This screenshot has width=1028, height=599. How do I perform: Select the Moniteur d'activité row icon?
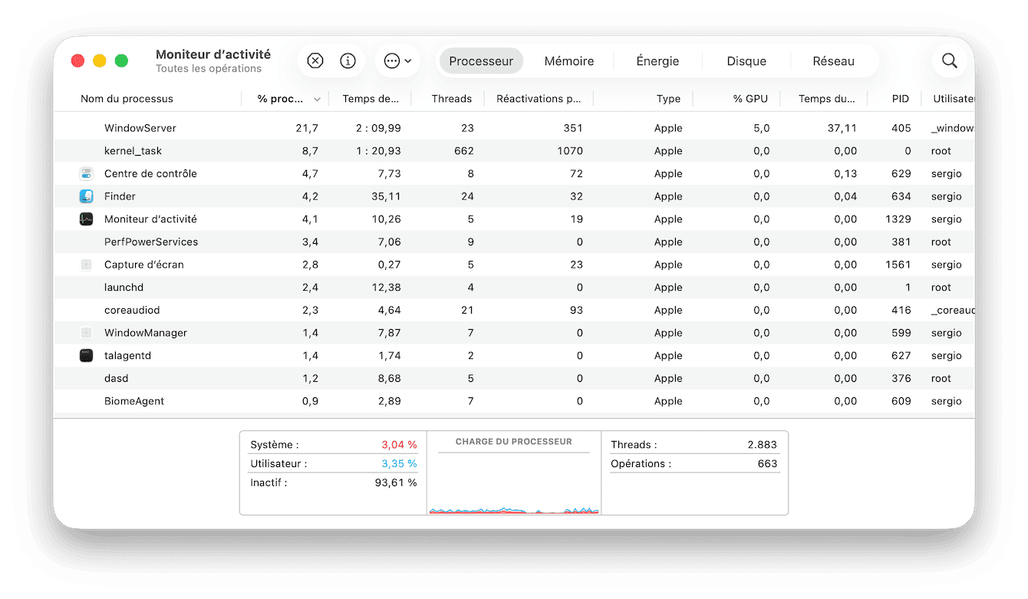86,219
